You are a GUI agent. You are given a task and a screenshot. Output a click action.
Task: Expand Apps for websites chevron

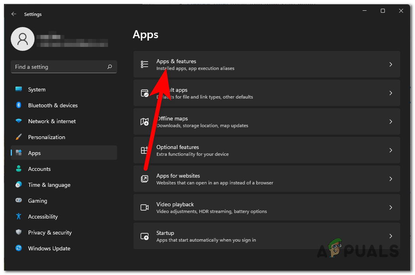point(390,179)
